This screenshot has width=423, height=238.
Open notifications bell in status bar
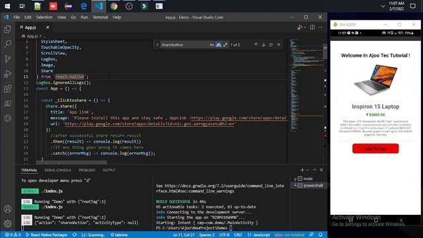(321, 235)
